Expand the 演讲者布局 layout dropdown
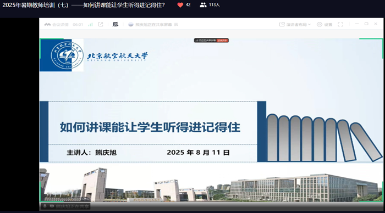The height and width of the screenshot is (213, 385). pyautogui.click(x=295, y=25)
